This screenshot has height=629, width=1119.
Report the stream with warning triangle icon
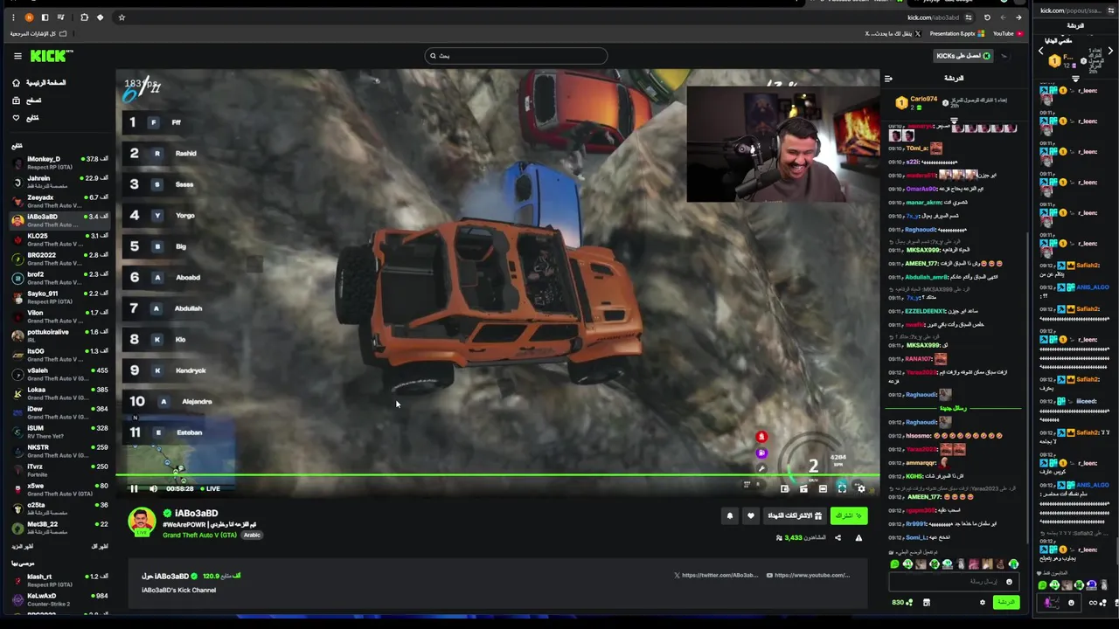858,538
